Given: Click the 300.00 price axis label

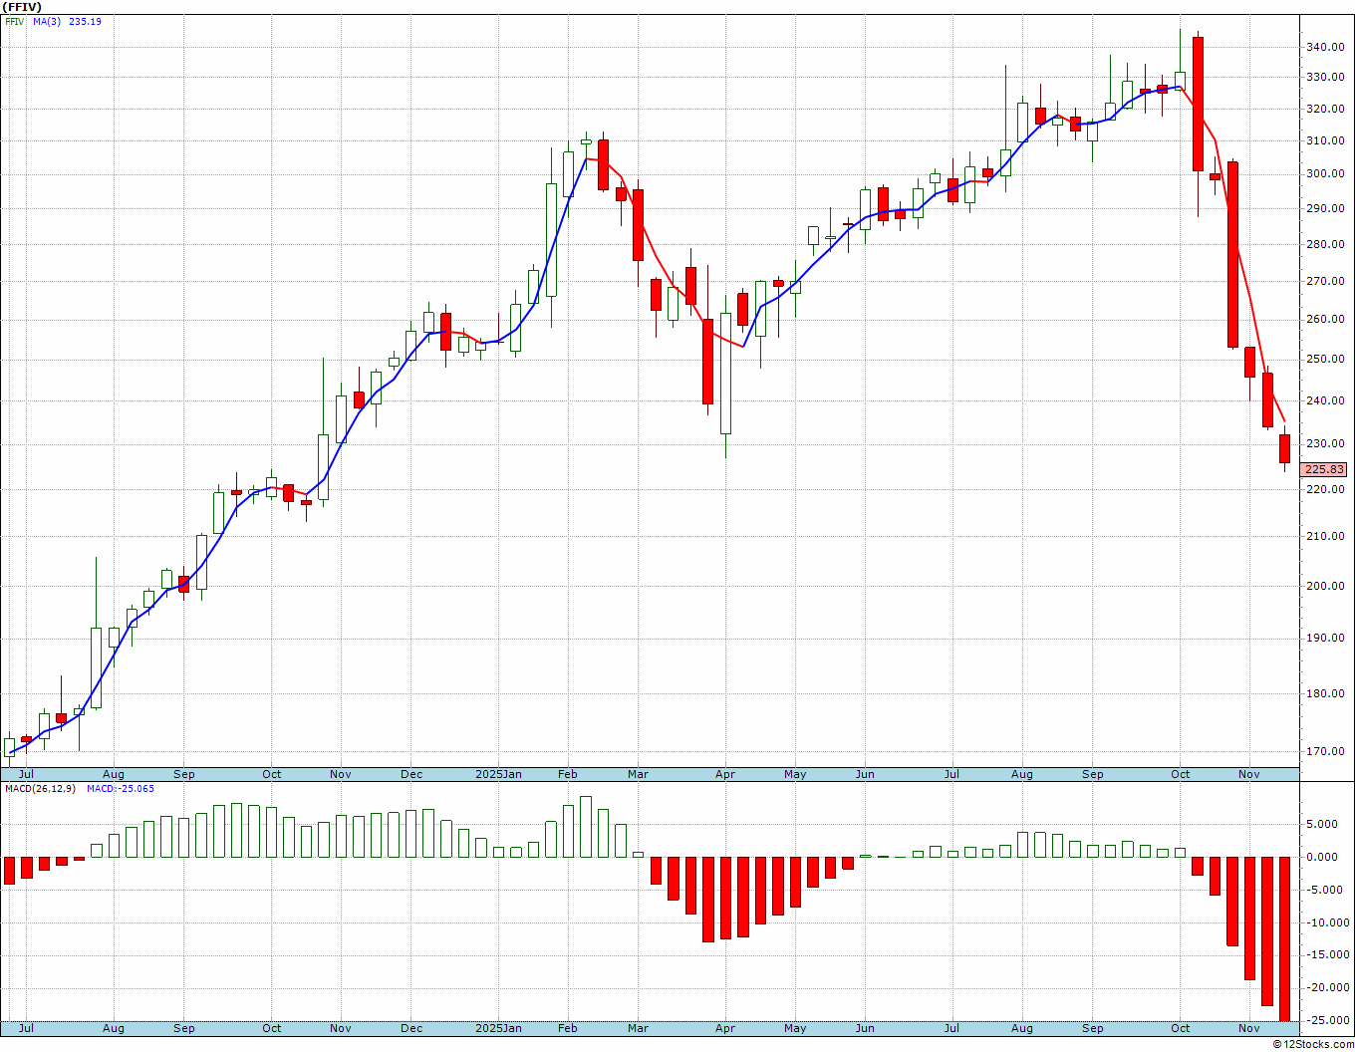Looking at the screenshot, I should click(1324, 173).
